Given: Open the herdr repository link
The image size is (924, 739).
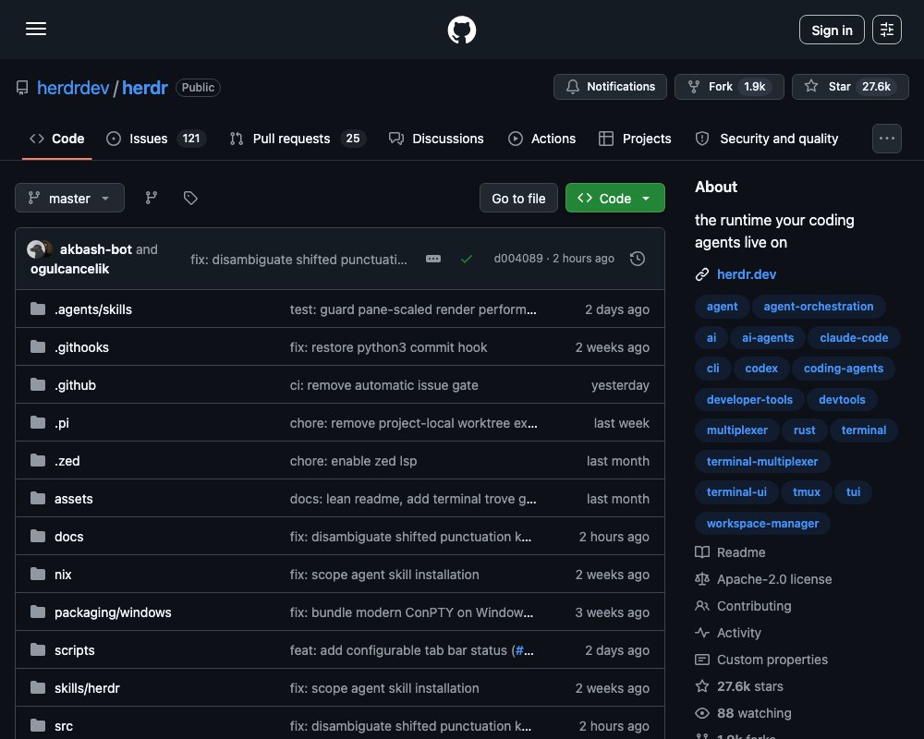Looking at the screenshot, I should (x=145, y=88).
